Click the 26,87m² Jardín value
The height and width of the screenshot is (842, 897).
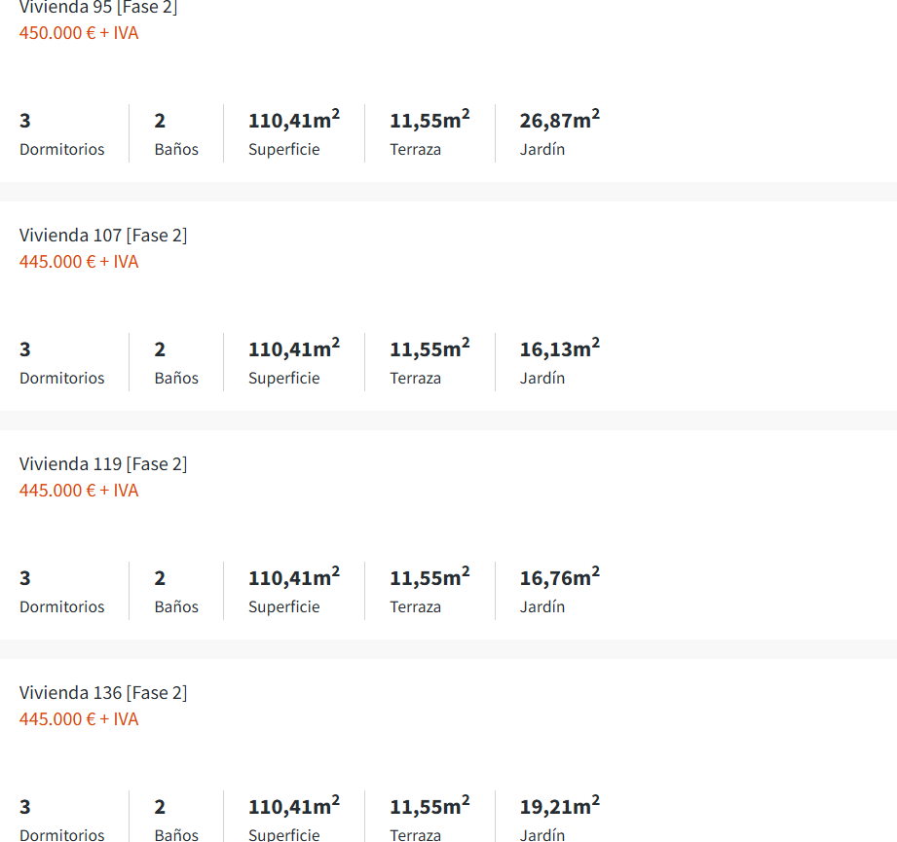559,121
